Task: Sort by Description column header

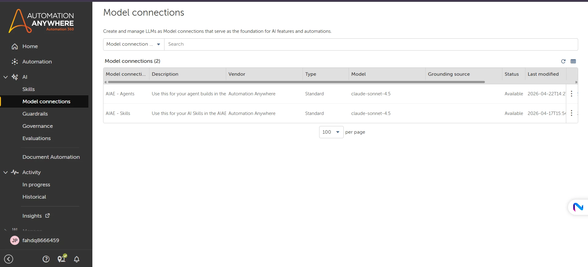Action: 165,74
